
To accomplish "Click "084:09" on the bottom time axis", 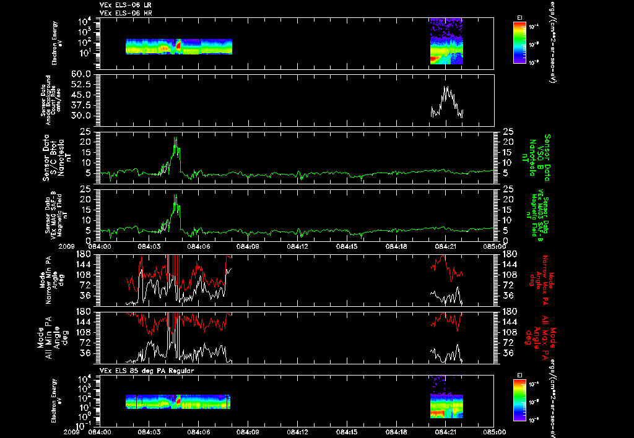I will click(248, 432).
